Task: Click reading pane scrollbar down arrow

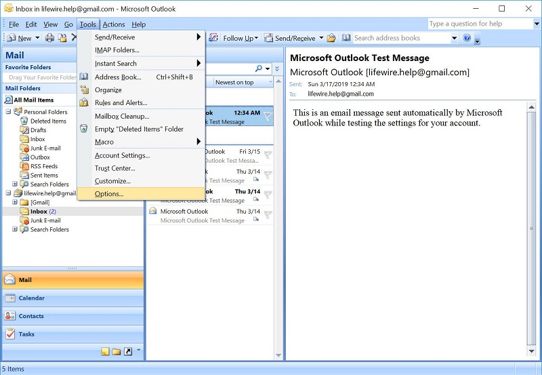Action: click(532, 351)
